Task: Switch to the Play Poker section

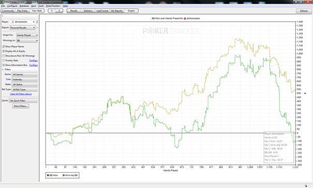Action: pyautogui.click(x=22, y=11)
